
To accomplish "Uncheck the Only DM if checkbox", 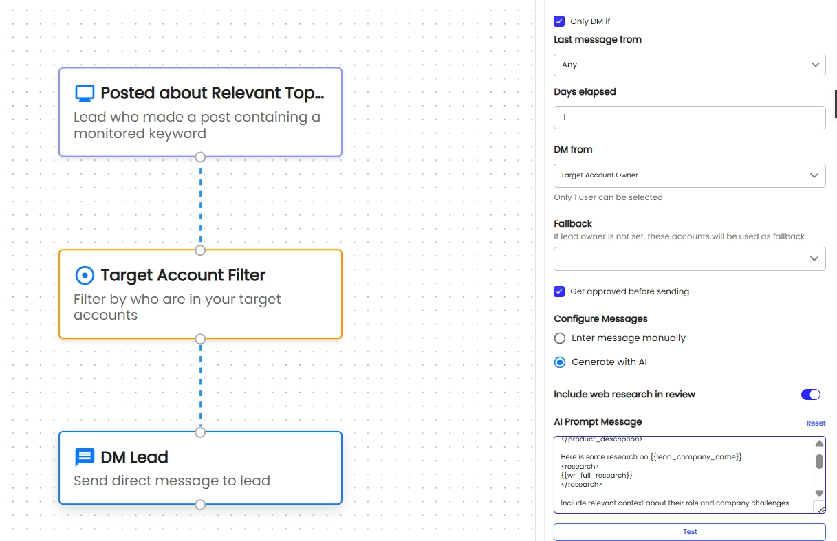I will coord(559,21).
